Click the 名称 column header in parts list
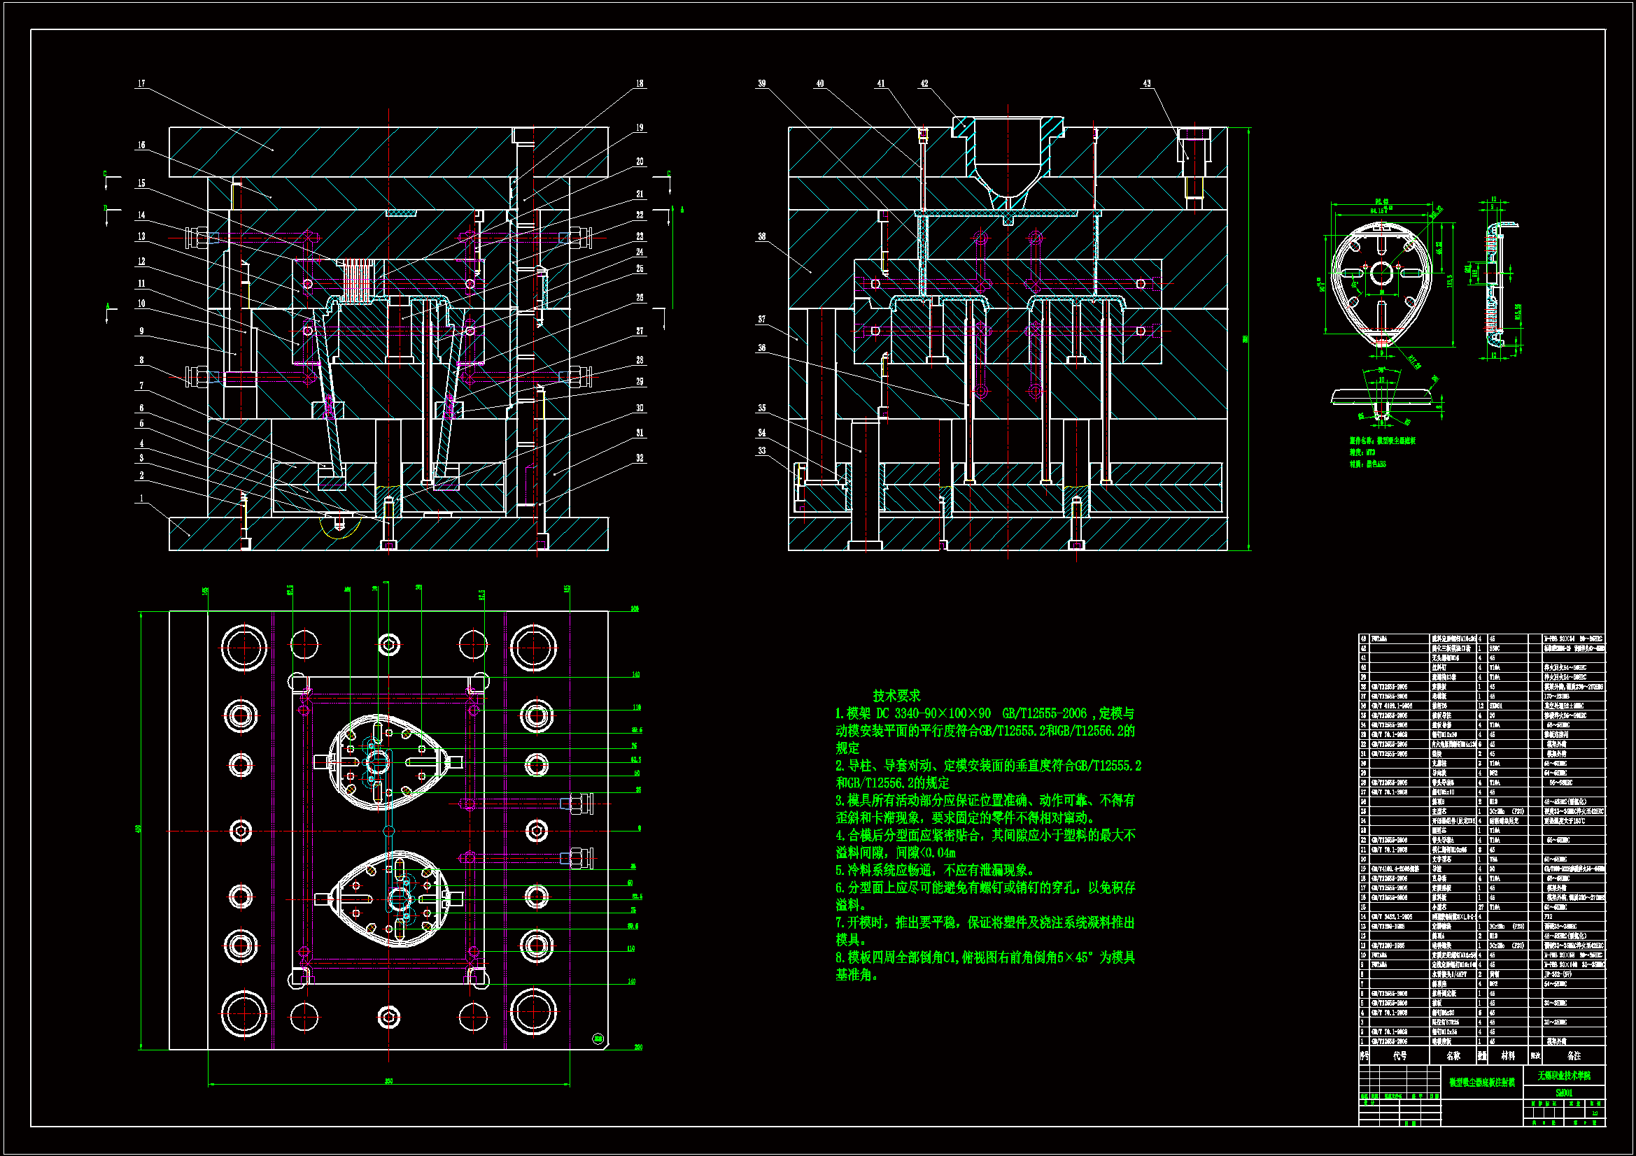 (1453, 1055)
